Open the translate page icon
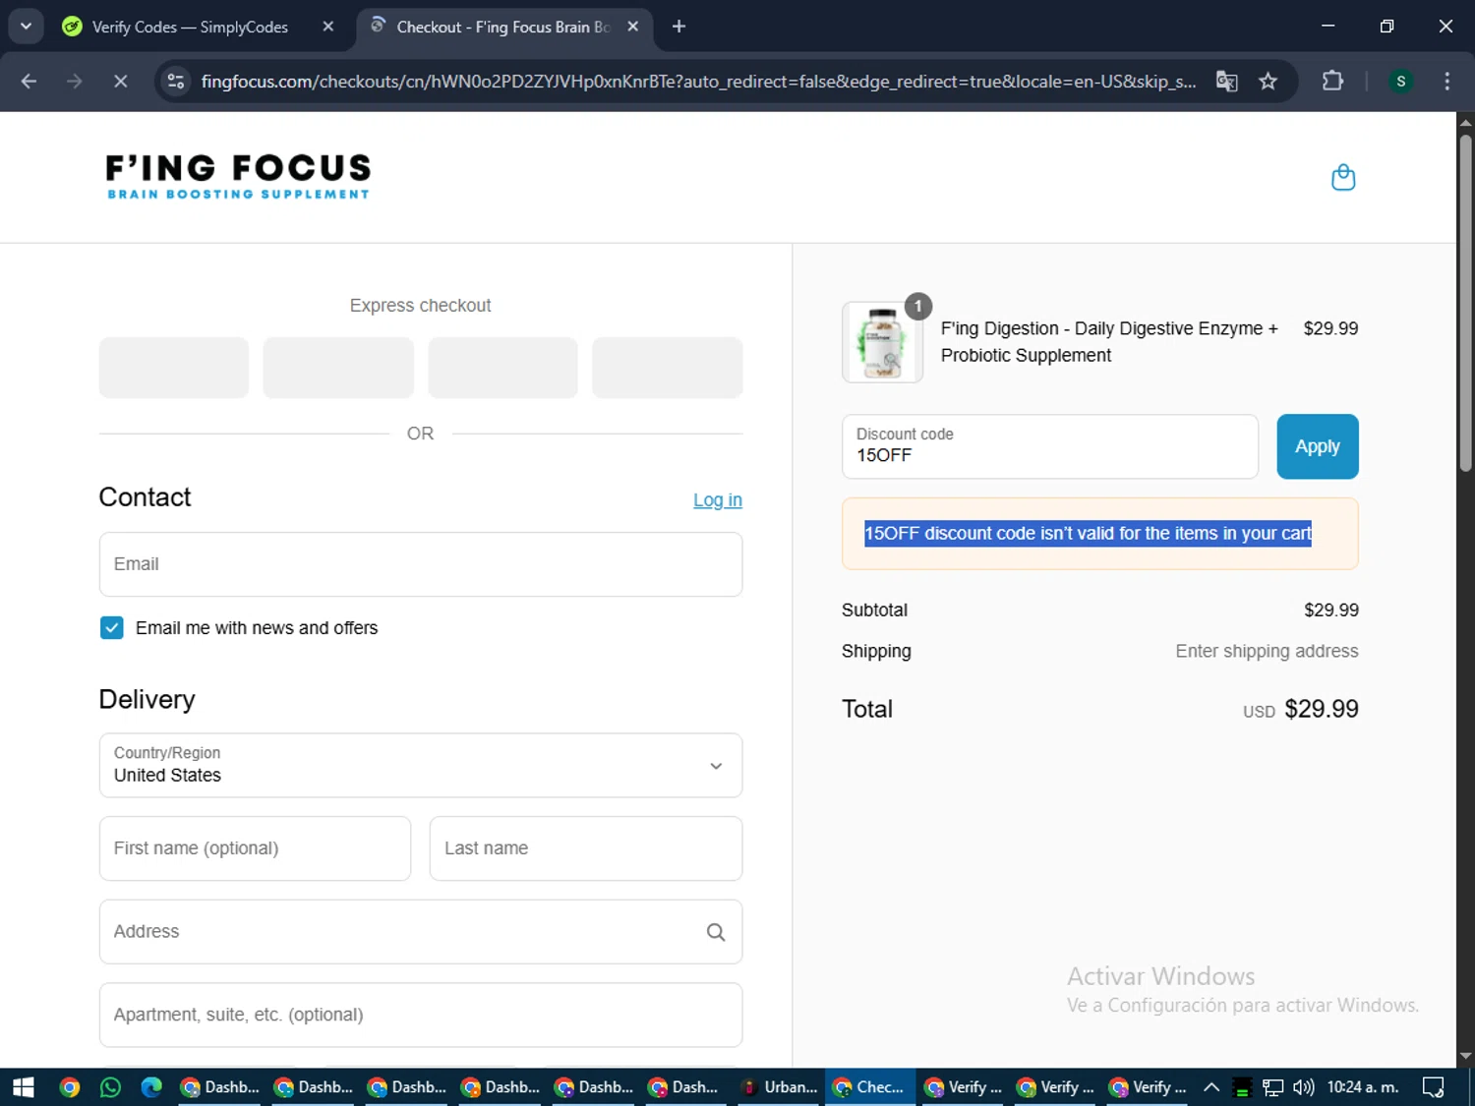Viewport: 1475px width, 1106px height. tap(1226, 82)
